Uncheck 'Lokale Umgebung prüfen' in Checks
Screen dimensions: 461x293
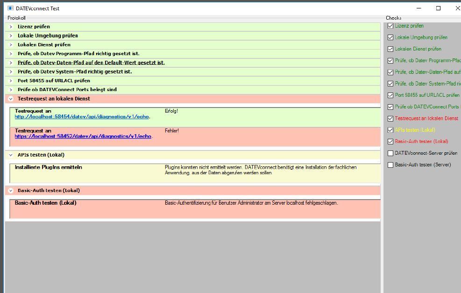pos(390,37)
